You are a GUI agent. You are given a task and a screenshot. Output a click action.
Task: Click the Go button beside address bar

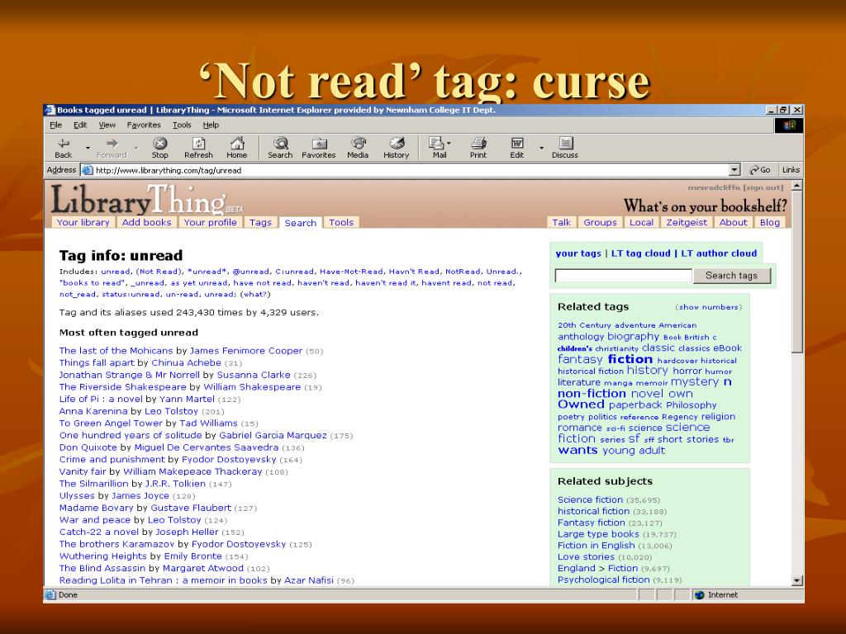pos(760,170)
